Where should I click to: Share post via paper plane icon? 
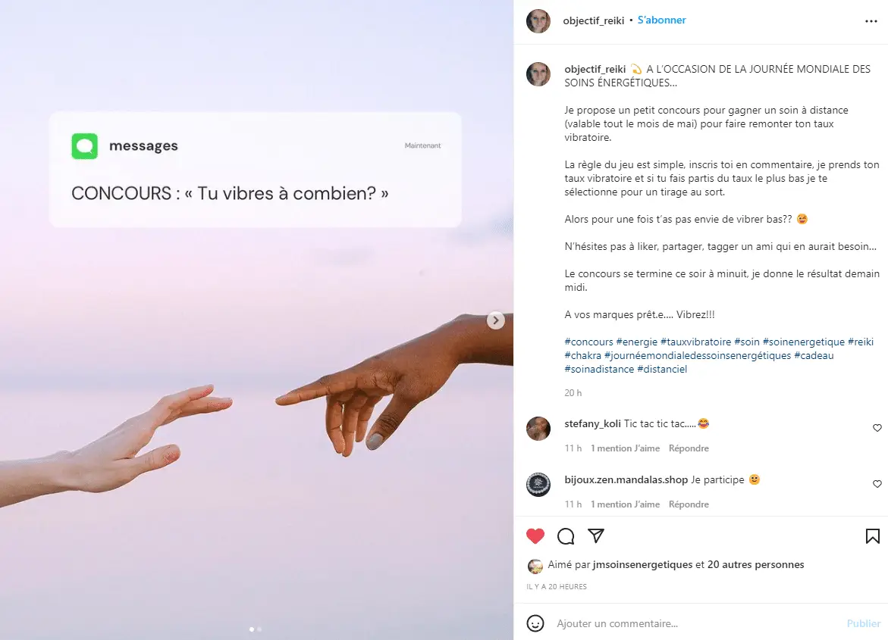596,535
